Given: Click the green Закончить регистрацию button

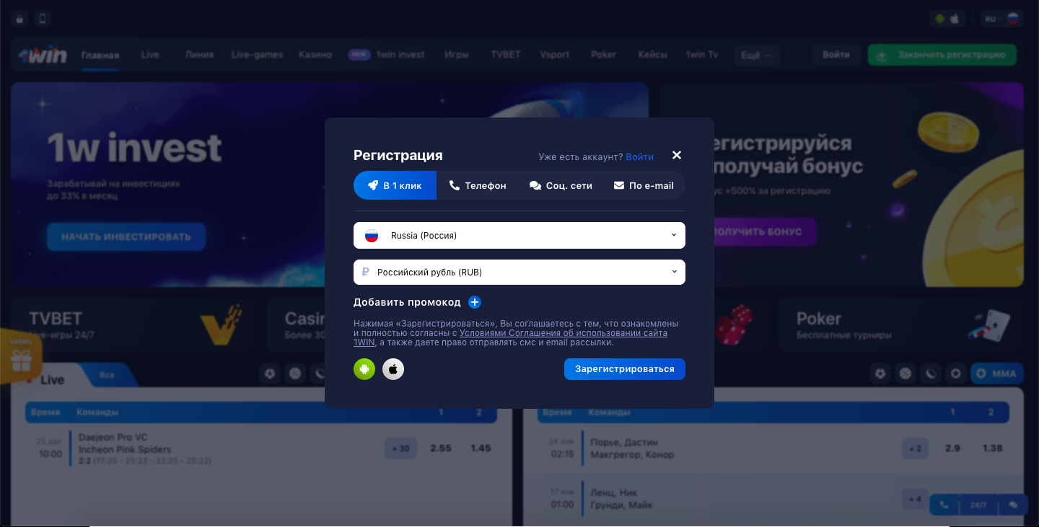Looking at the screenshot, I should pos(942,55).
